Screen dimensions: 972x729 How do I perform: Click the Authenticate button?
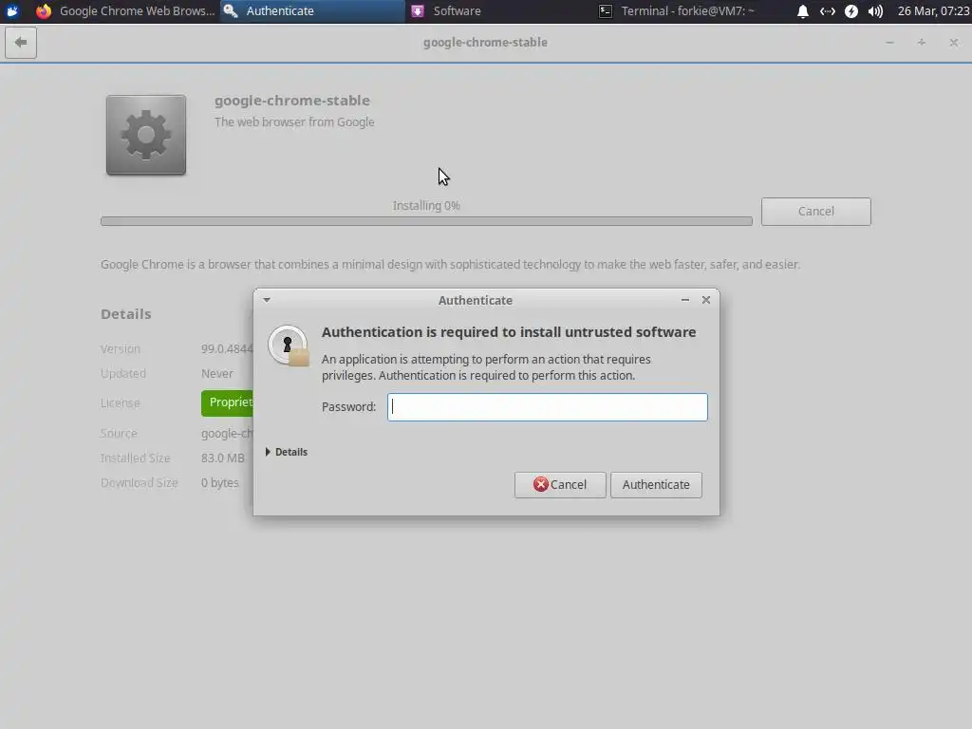656,485
